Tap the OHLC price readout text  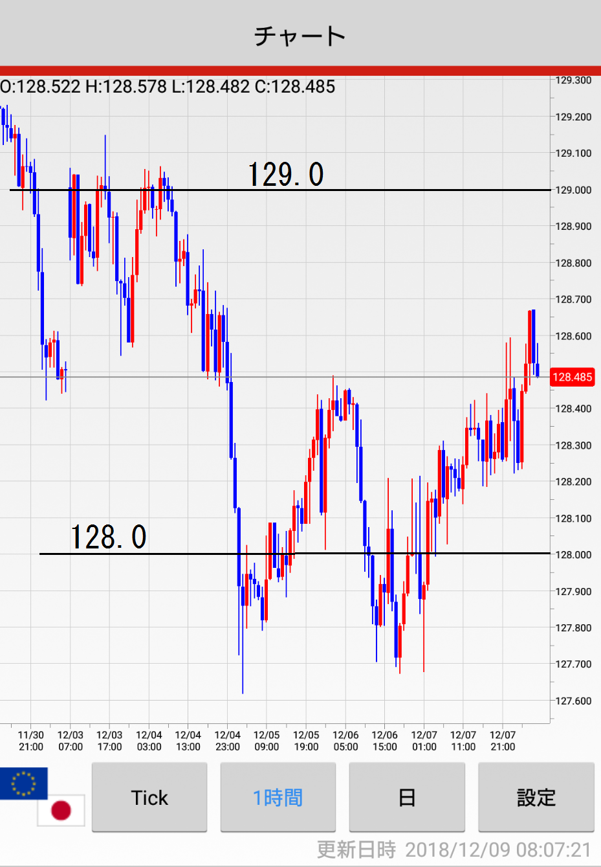[168, 87]
